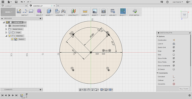Select the Coincident constraint icon

174,77
